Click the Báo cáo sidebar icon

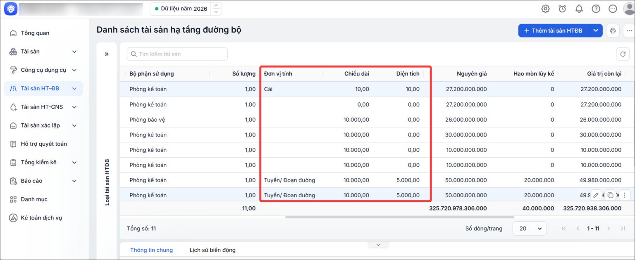tap(13, 181)
